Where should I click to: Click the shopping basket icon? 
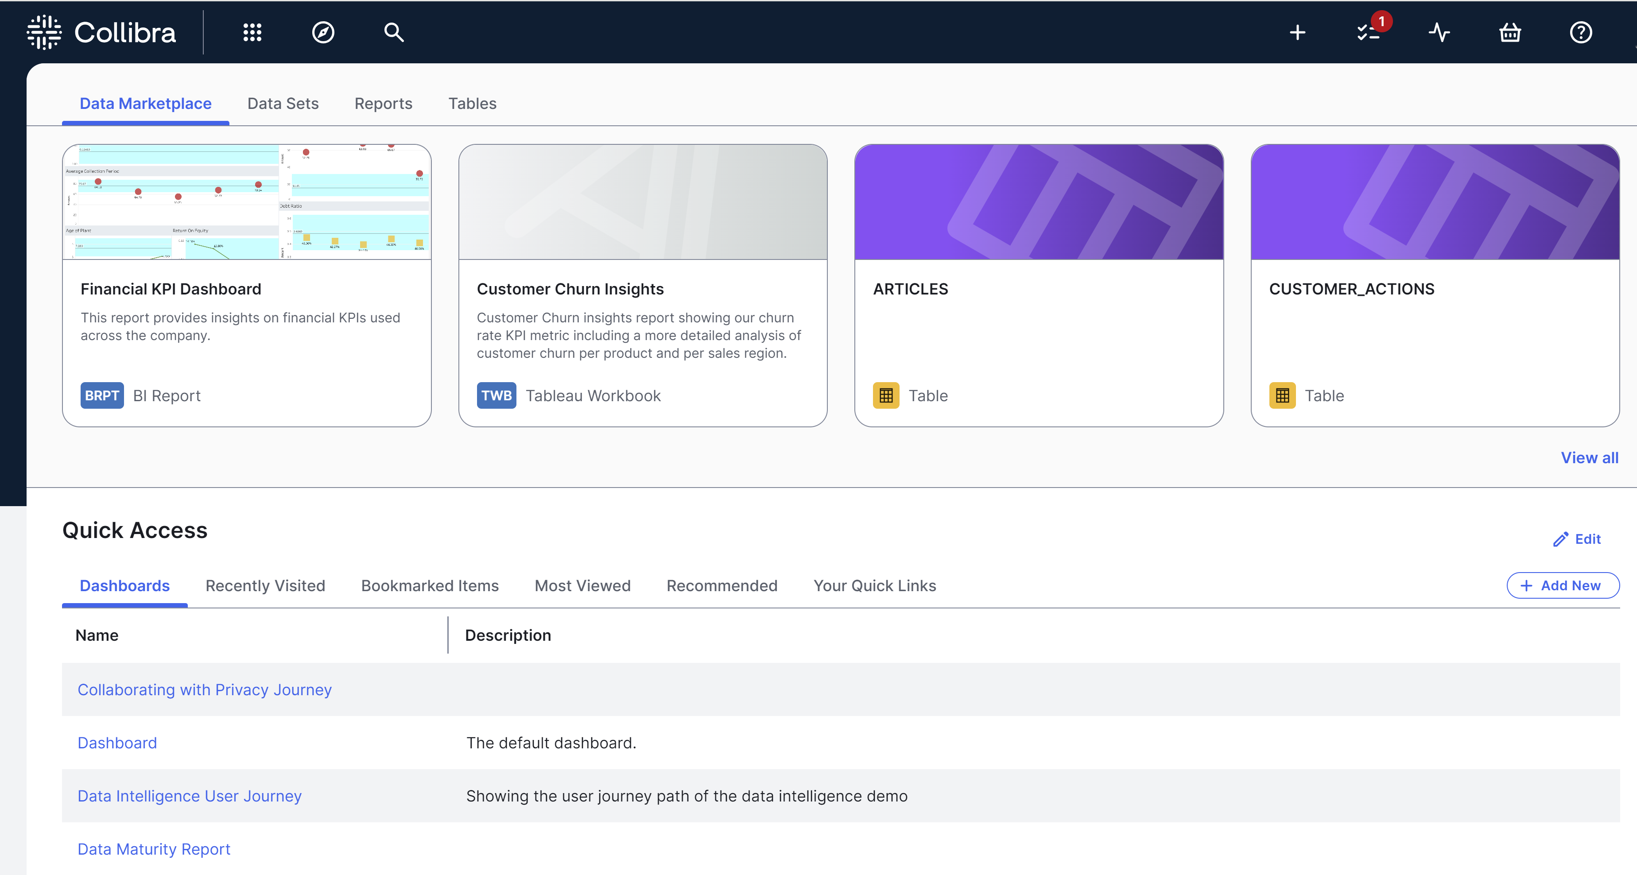point(1510,31)
